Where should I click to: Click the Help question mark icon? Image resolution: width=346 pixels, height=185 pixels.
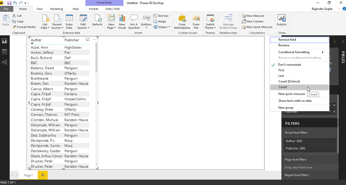tap(344, 9)
